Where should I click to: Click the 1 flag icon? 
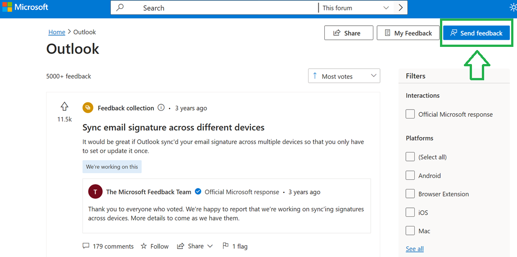tap(226, 246)
